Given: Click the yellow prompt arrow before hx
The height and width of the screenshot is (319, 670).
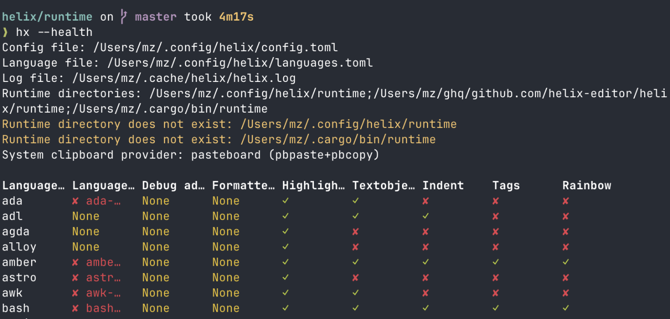Looking at the screenshot, I should click(5, 33).
